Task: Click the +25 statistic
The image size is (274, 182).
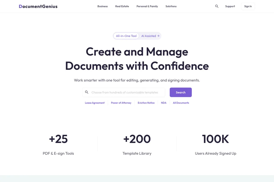Action: point(58,139)
